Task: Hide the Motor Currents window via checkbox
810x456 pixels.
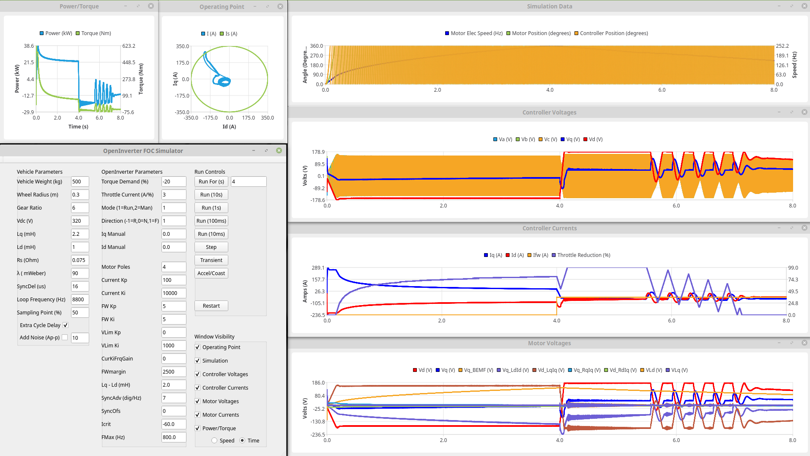Action: [x=197, y=415]
